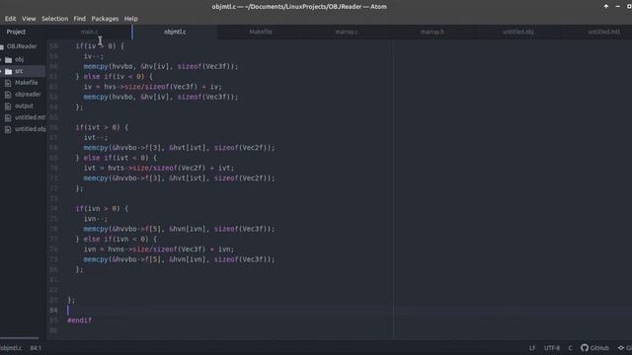Change the C grammar selector

(x=570, y=348)
